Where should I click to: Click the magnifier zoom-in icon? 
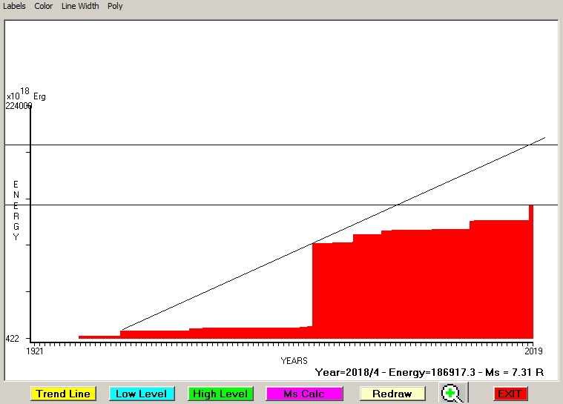450,394
